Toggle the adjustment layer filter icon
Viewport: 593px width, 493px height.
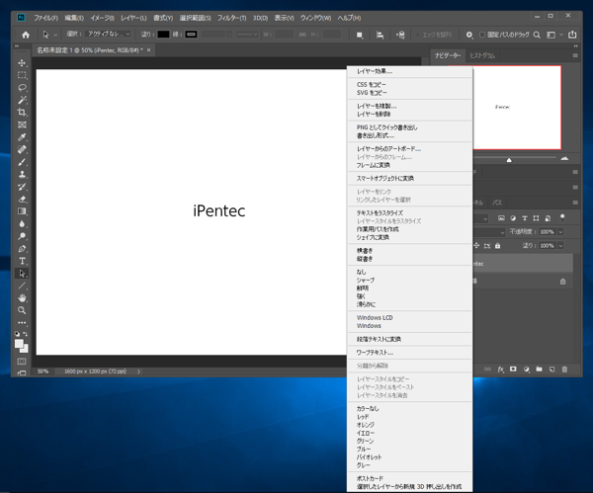click(513, 218)
